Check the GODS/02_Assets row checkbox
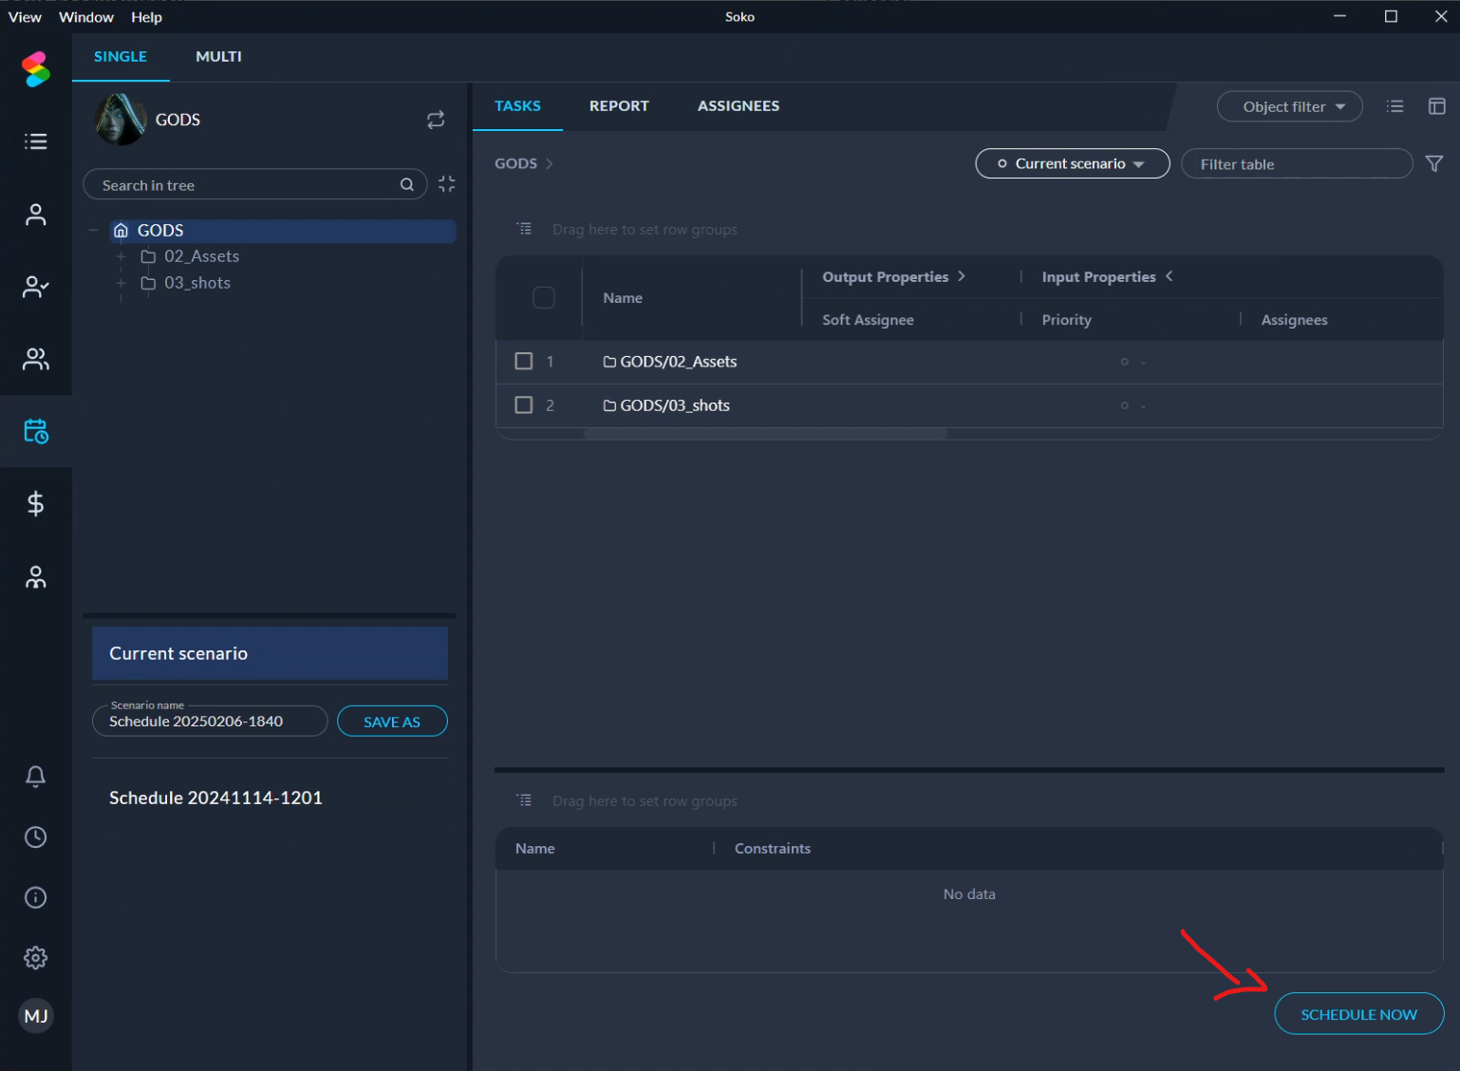 523,361
